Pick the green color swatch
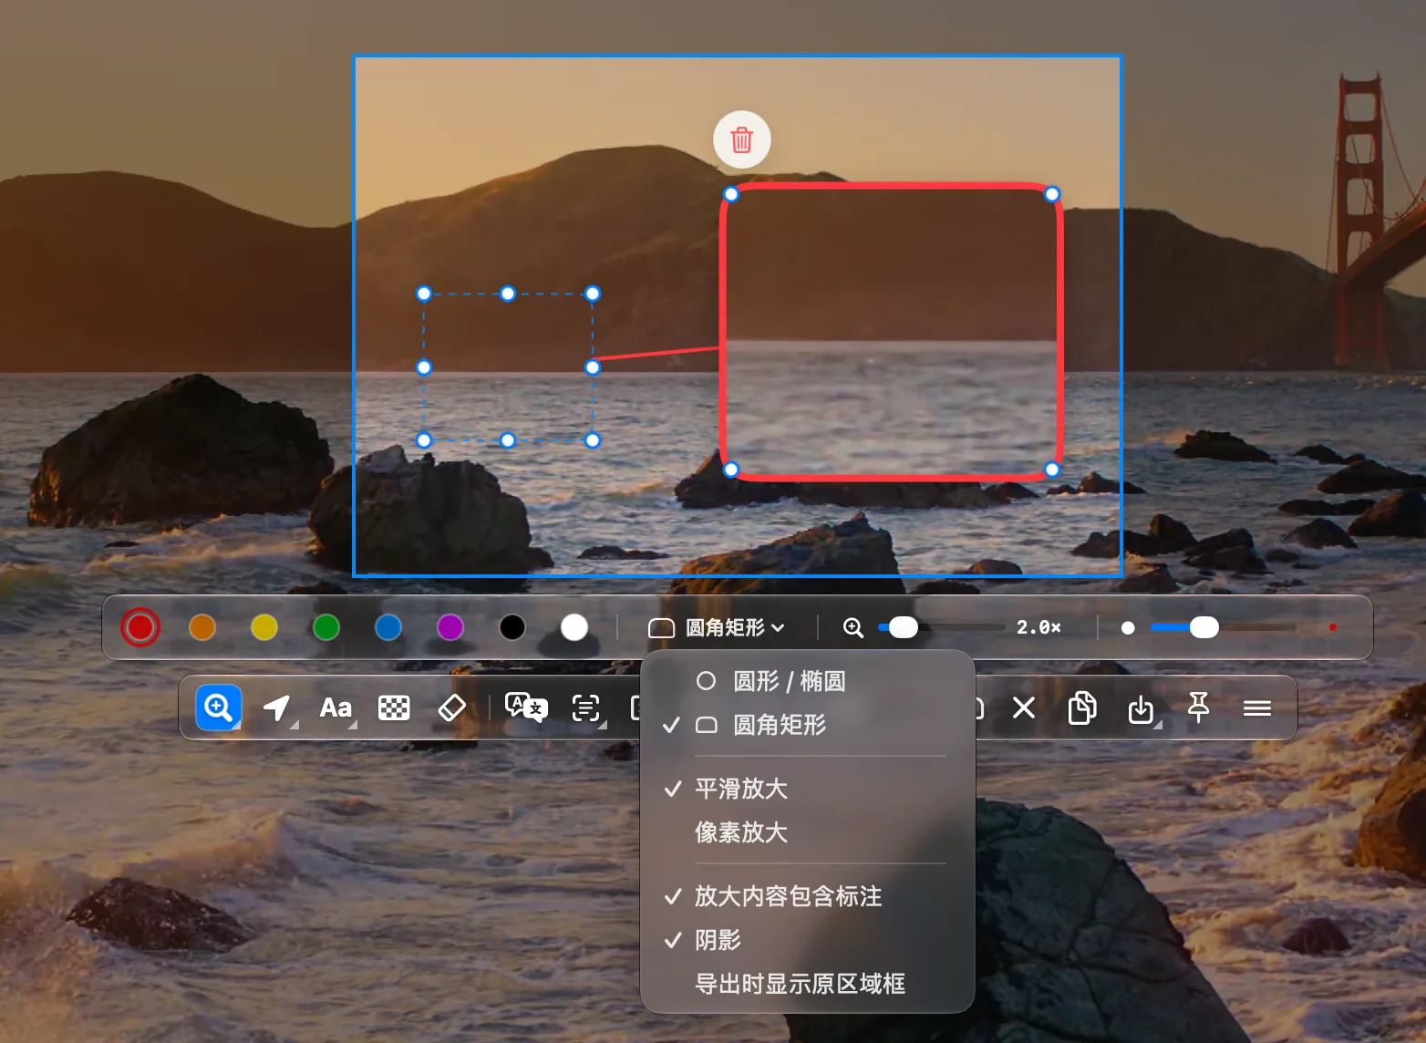This screenshot has height=1043, width=1426. click(326, 627)
